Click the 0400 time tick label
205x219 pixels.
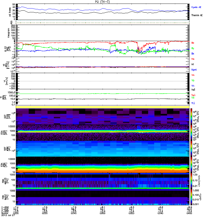tap(189, 213)
